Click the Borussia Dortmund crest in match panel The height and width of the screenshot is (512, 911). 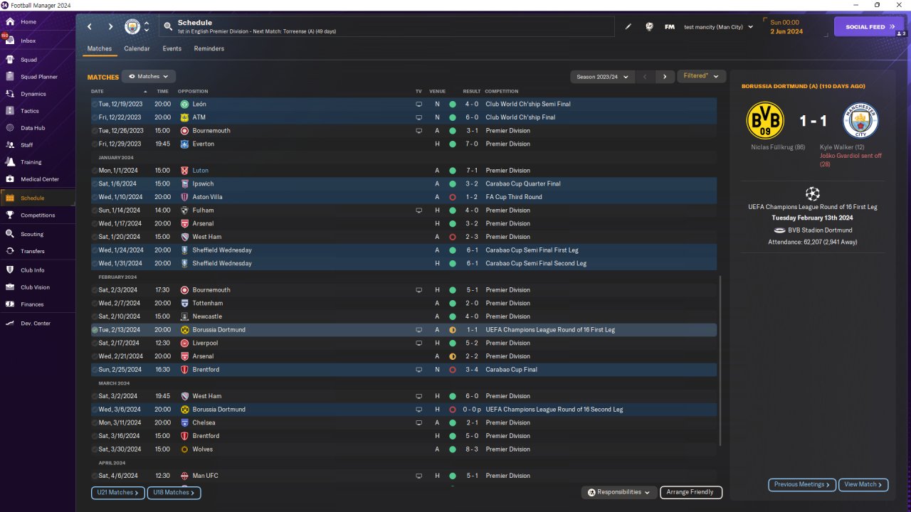click(x=764, y=120)
